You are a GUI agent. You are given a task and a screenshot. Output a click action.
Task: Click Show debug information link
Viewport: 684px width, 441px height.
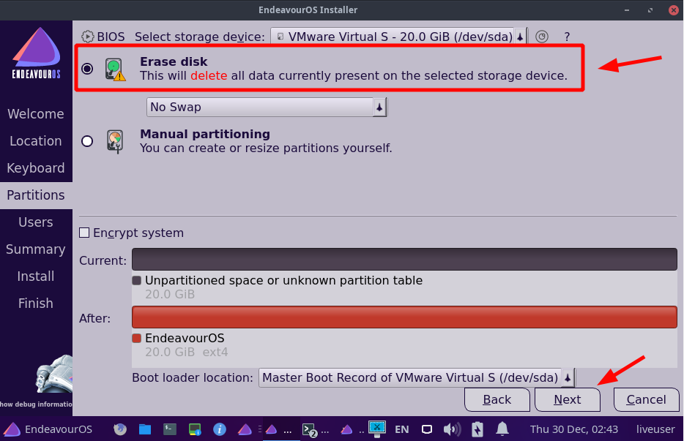tap(36, 404)
